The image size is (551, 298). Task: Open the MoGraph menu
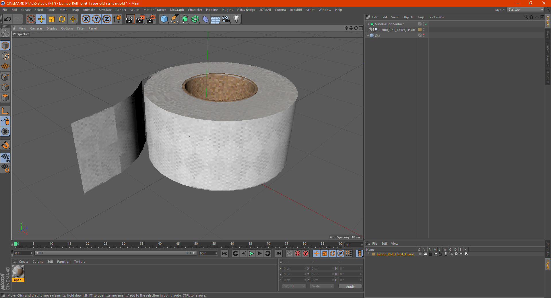click(176, 10)
